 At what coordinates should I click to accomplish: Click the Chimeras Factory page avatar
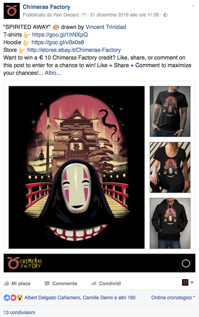coord(12,11)
